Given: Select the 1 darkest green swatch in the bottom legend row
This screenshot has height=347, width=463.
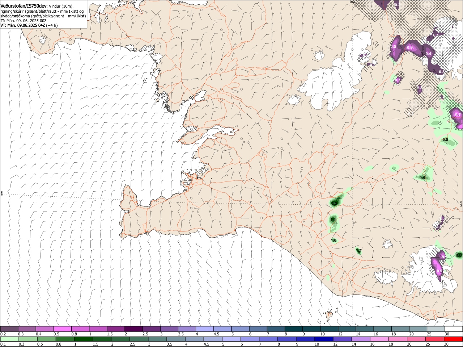Looking at the screenshot, I should click(x=84, y=339).
